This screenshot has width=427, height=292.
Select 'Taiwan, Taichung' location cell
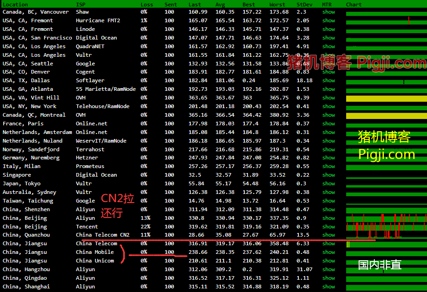pyautogui.click(x=28, y=201)
